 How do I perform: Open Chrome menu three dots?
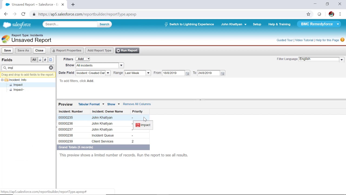pyautogui.click(x=340, y=14)
